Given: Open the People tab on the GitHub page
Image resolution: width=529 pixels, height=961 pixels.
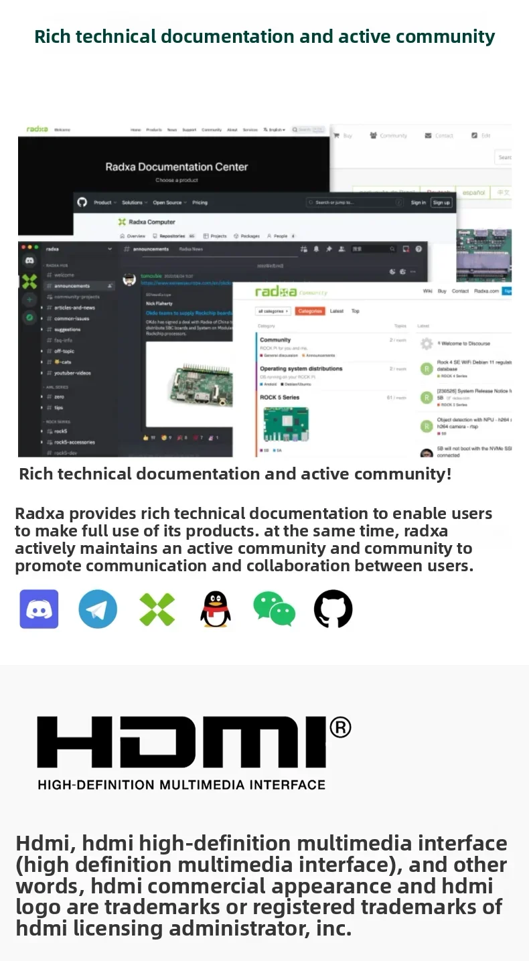Looking at the screenshot, I should (281, 236).
